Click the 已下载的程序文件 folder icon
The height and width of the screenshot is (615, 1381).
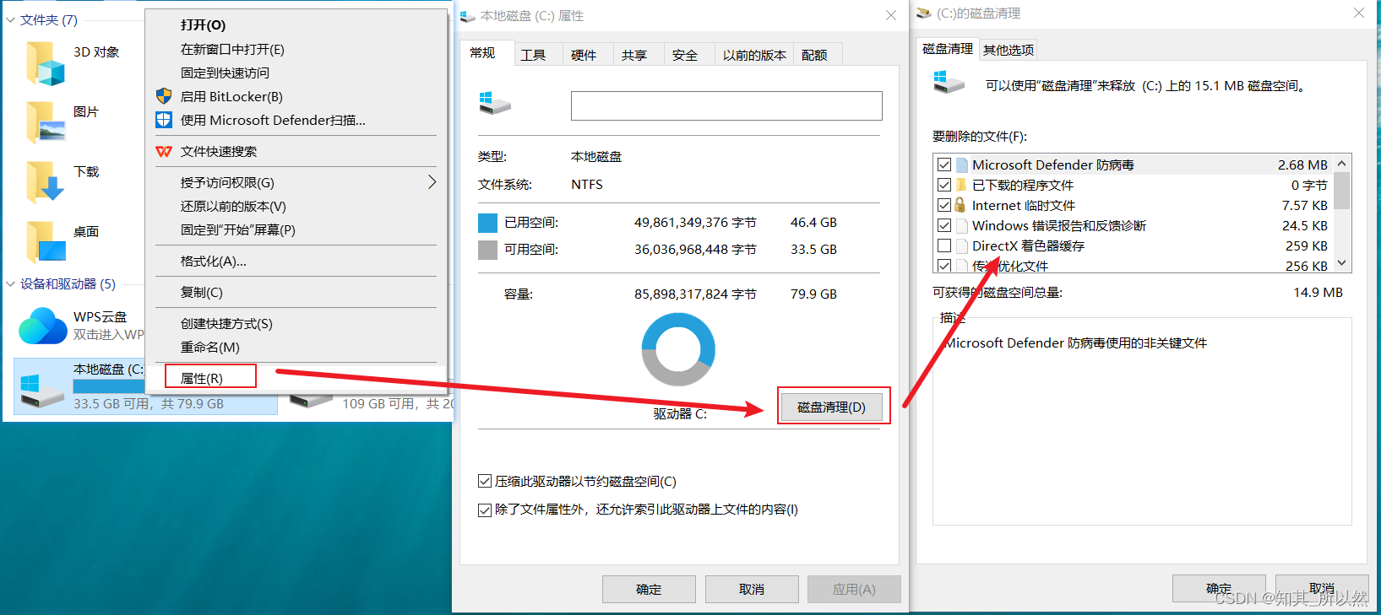point(960,185)
